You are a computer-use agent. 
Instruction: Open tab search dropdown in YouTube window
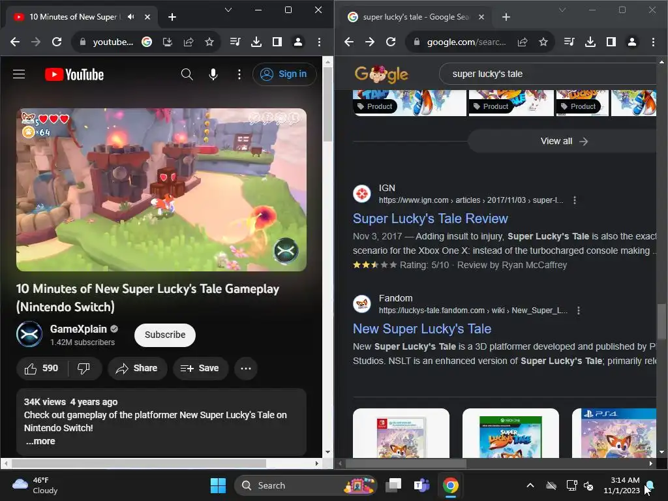(x=228, y=10)
